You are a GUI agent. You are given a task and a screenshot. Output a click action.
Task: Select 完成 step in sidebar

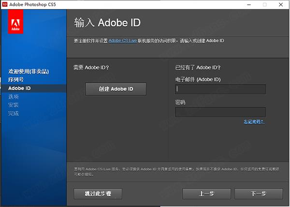[x=14, y=113]
